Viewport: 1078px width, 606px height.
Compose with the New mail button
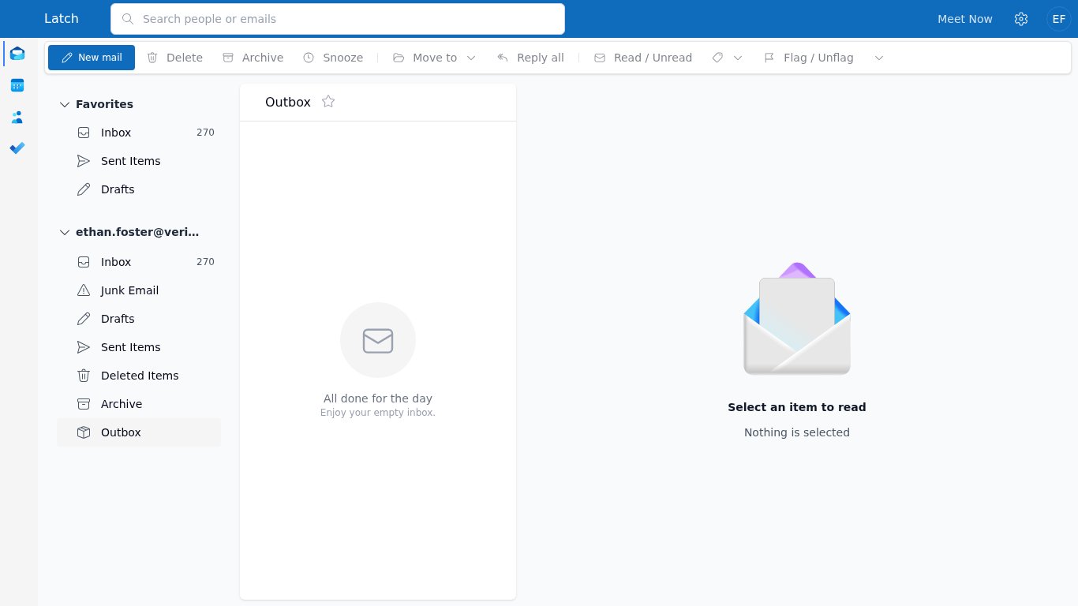click(x=92, y=58)
